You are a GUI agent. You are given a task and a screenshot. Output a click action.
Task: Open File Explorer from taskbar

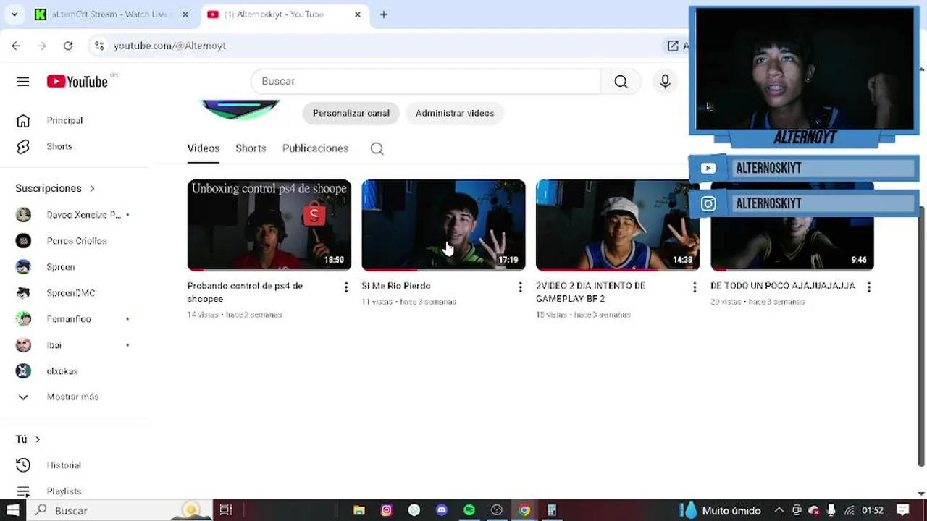pos(359,510)
